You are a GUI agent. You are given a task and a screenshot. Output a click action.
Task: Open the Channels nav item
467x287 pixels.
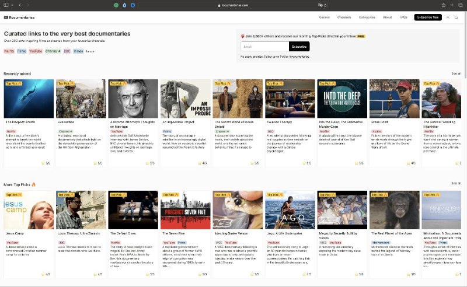(x=344, y=17)
